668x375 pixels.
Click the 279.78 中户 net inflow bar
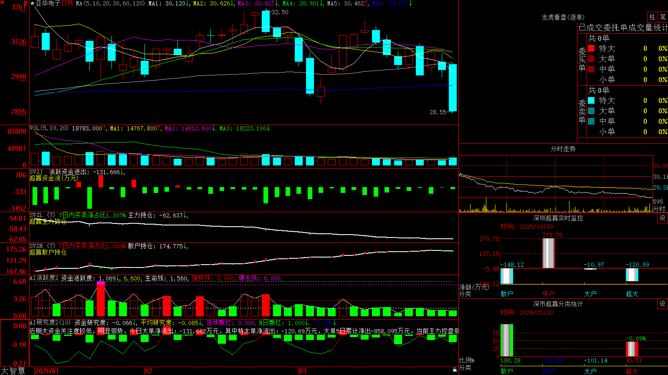point(549,253)
